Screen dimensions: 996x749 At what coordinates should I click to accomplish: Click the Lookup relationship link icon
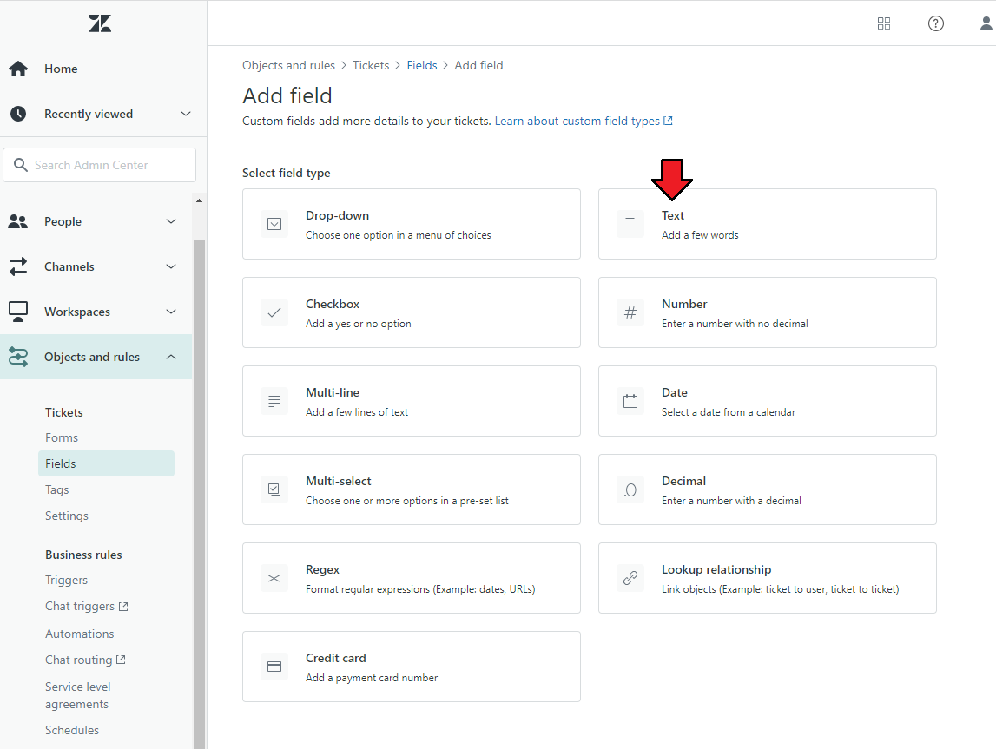click(x=630, y=578)
